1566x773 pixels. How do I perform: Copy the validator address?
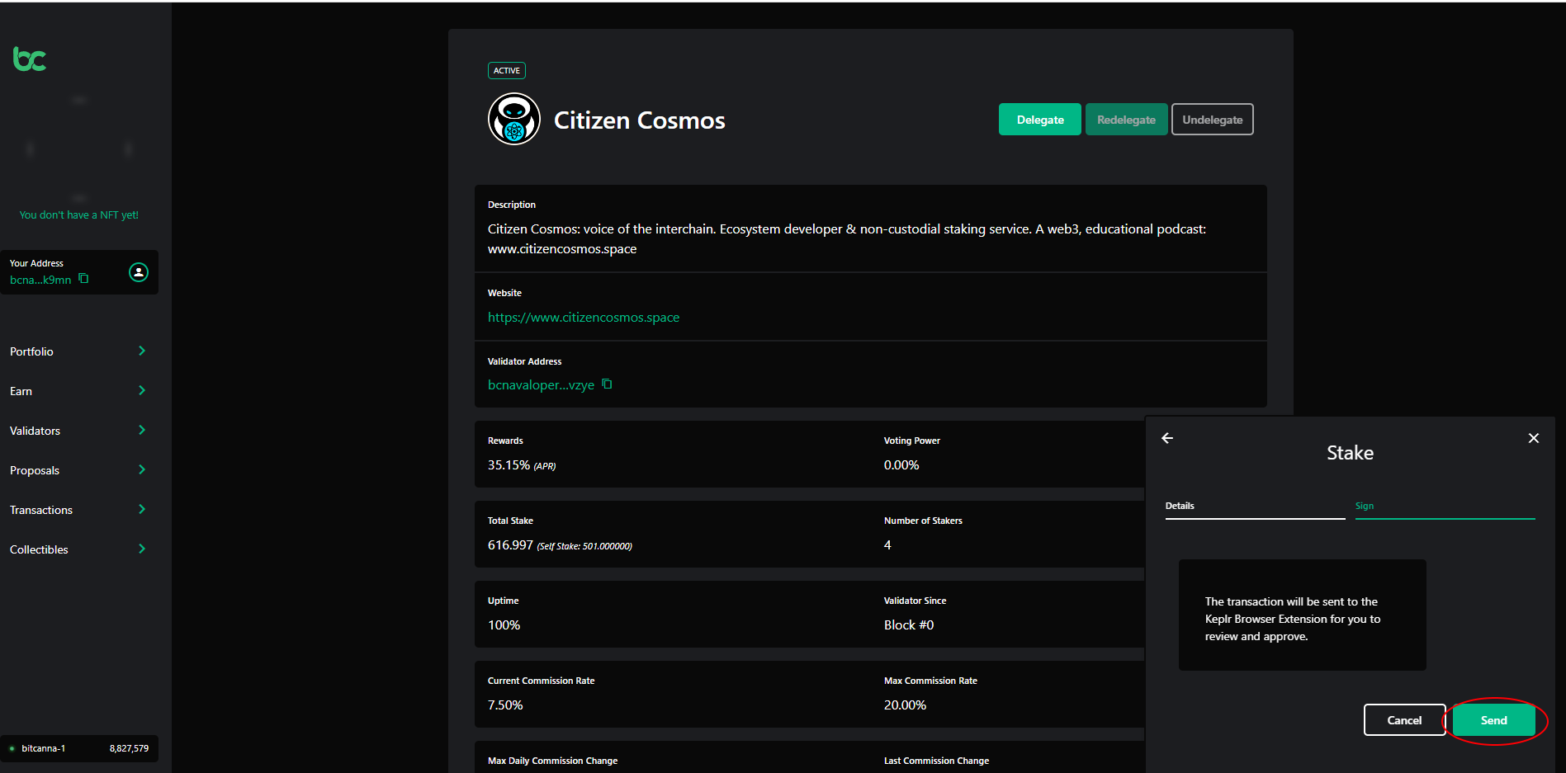click(x=607, y=384)
